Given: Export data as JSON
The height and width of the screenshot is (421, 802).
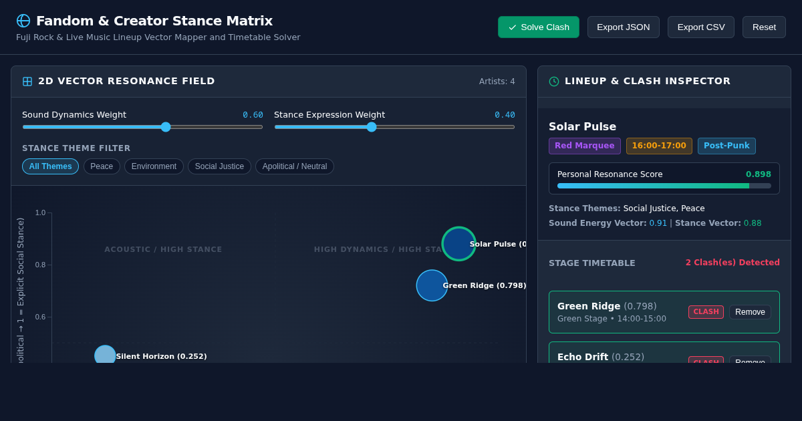Looking at the screenshot, I should 624,27.
